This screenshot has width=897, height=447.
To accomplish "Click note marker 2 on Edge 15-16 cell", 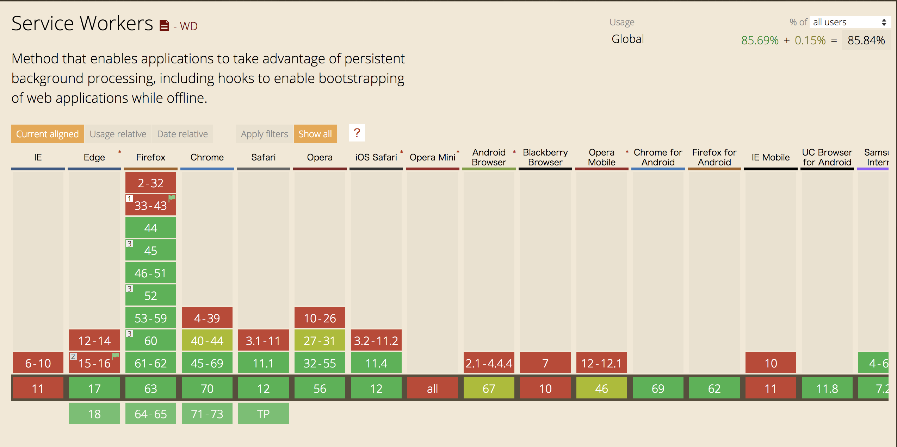I will pos(73,356).
